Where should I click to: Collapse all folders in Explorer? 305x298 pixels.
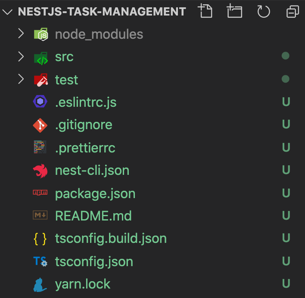293,11
